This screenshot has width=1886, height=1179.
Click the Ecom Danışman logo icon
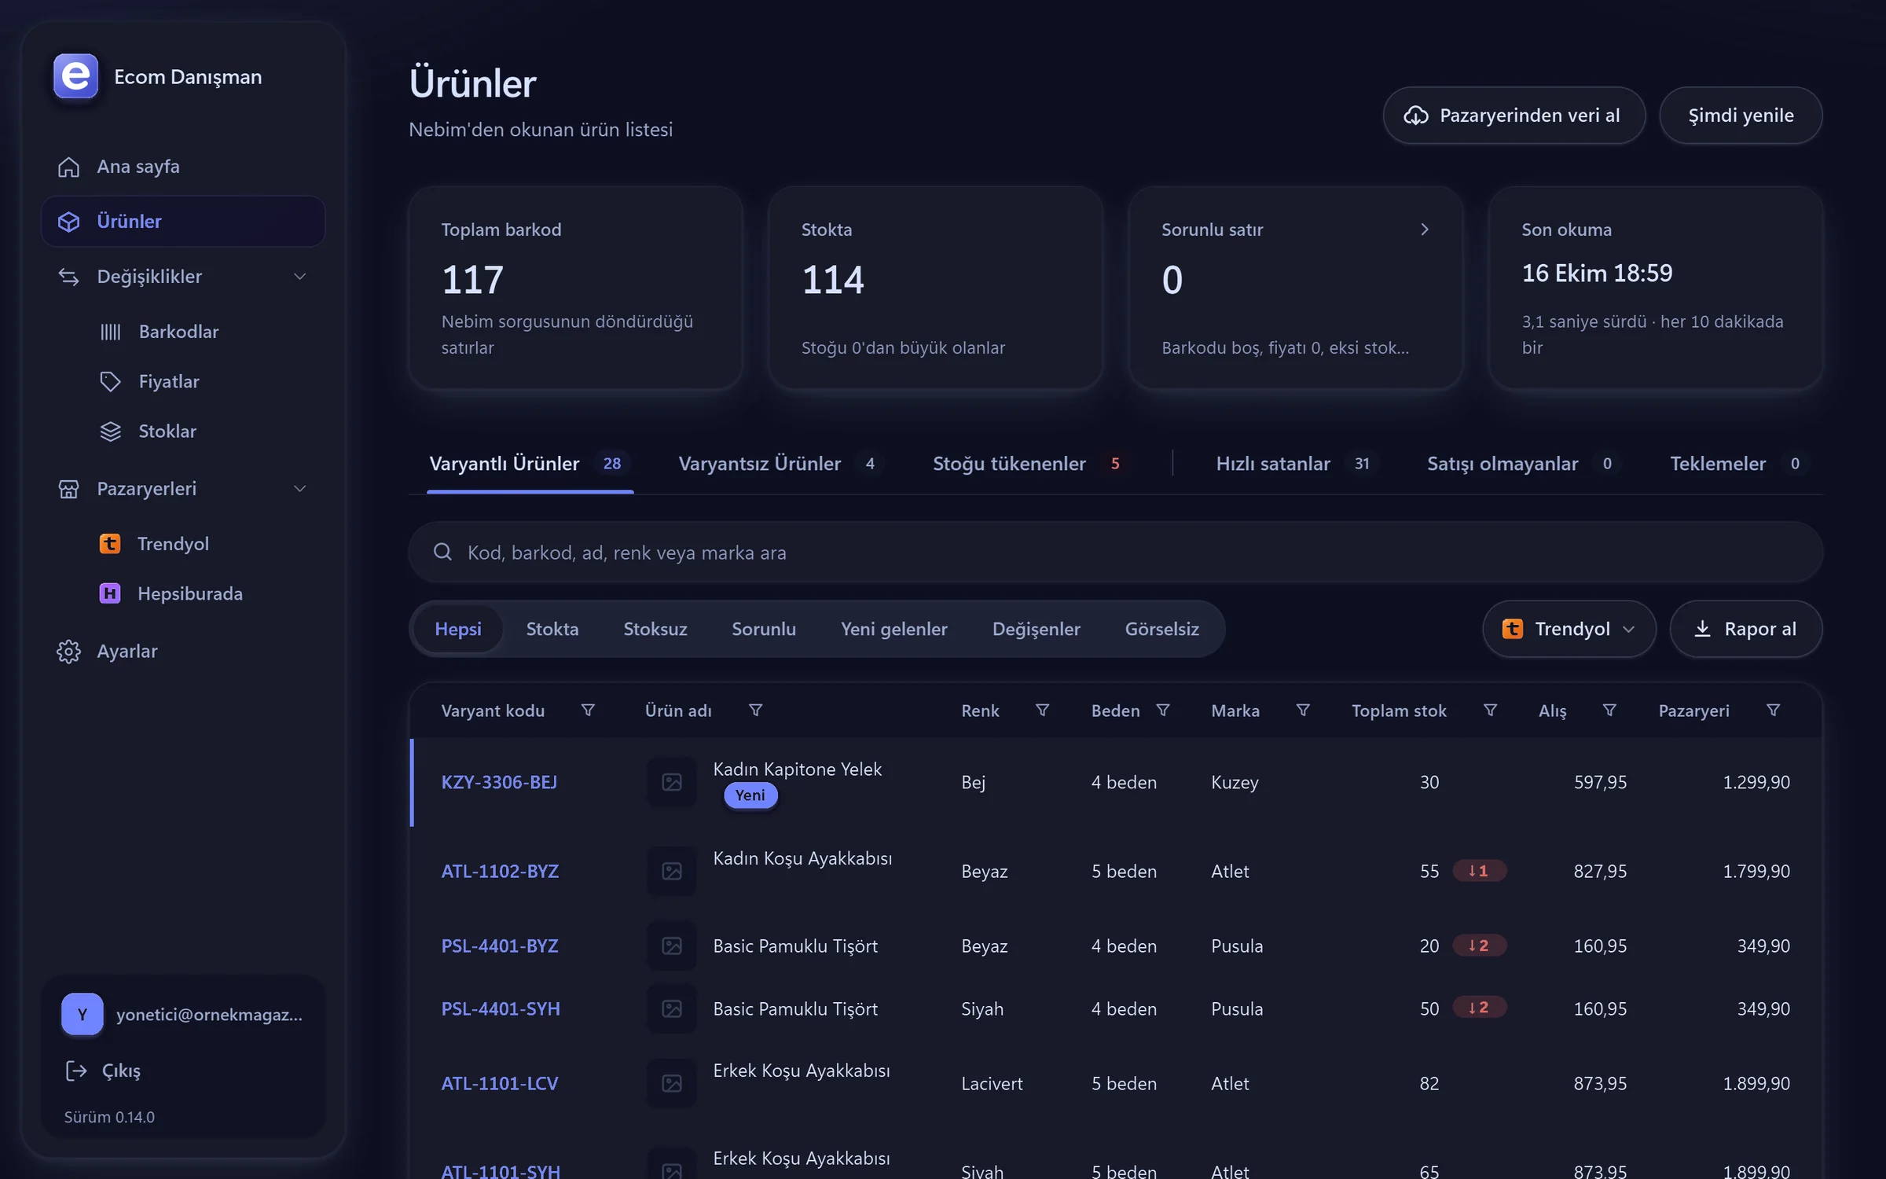pyautogui.click(x=75, y=76)
